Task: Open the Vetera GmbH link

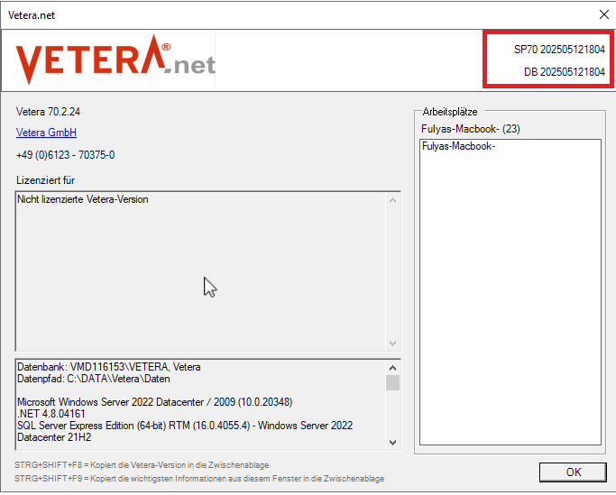Action: point(46,133)
